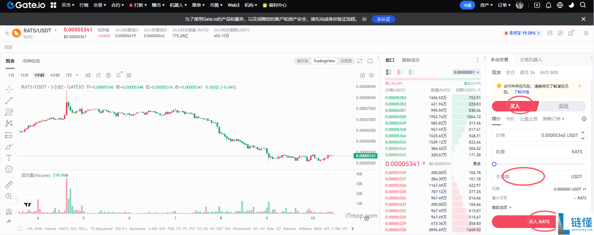The image size is (594, 235).
Task: Click 更多 in the order book
Action: 477,164
